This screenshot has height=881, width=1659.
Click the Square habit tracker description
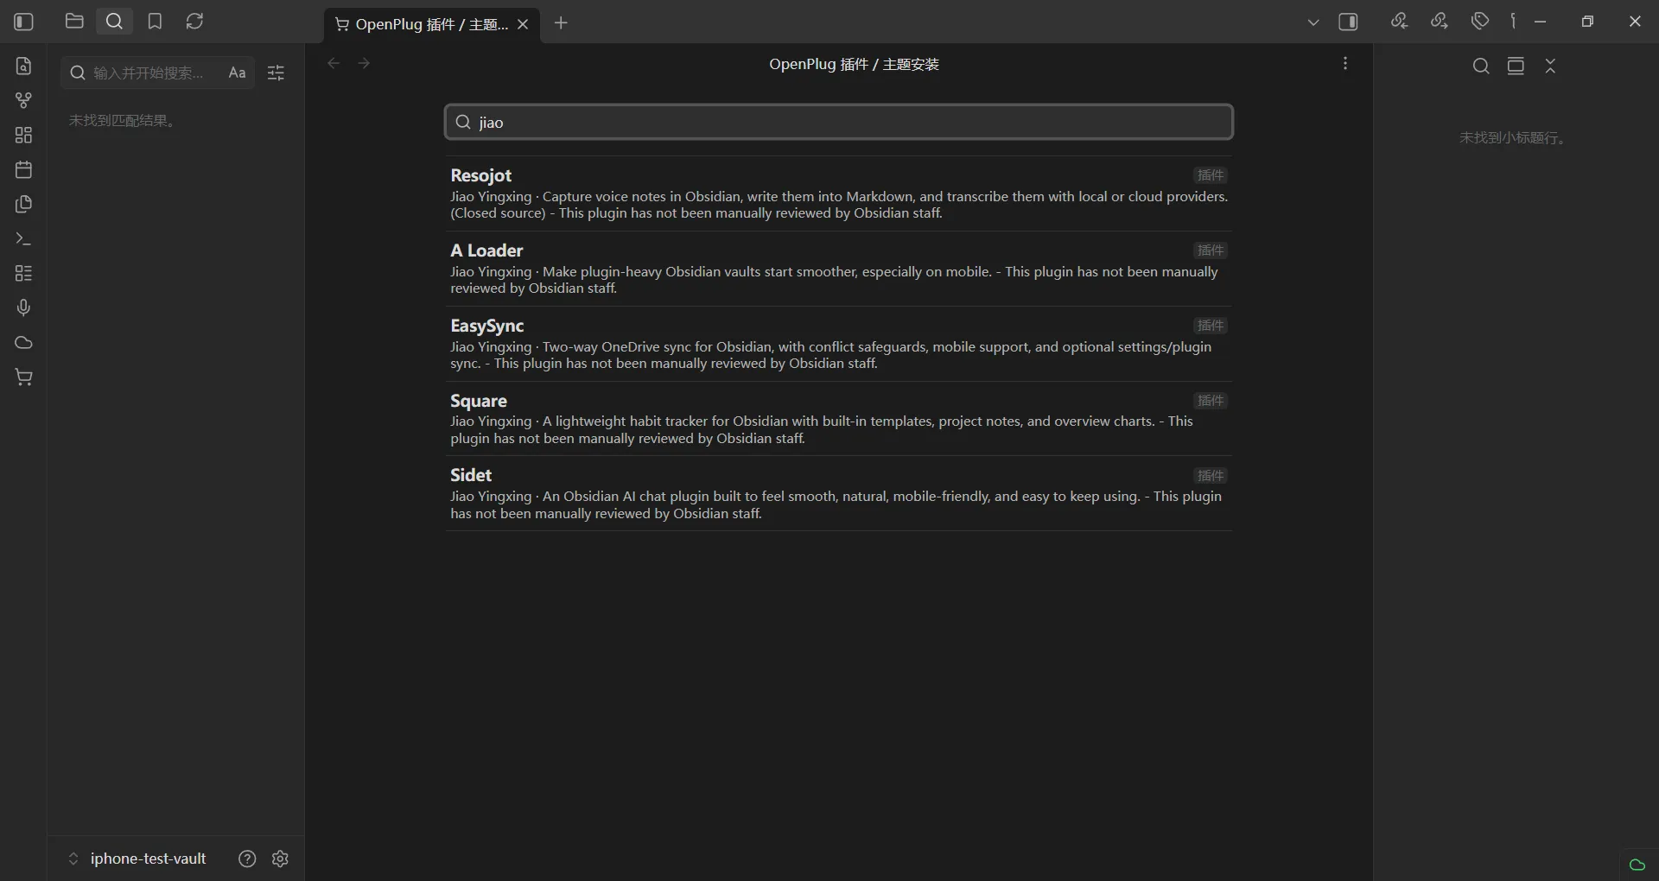tap(822, 430)
